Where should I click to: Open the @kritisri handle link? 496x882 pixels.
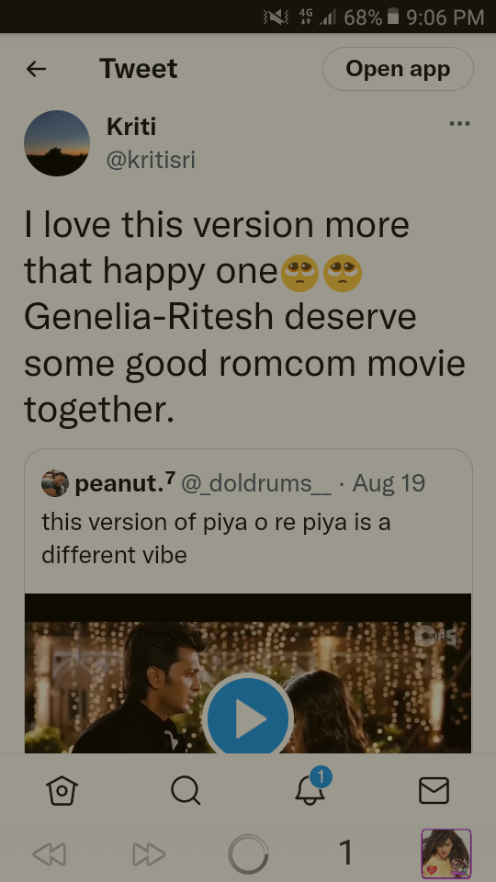click(151, 160)
